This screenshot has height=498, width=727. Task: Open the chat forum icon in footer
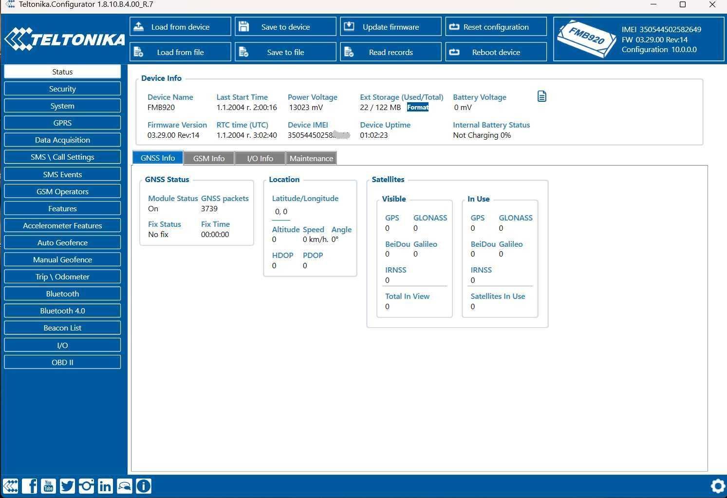[124, 486]
